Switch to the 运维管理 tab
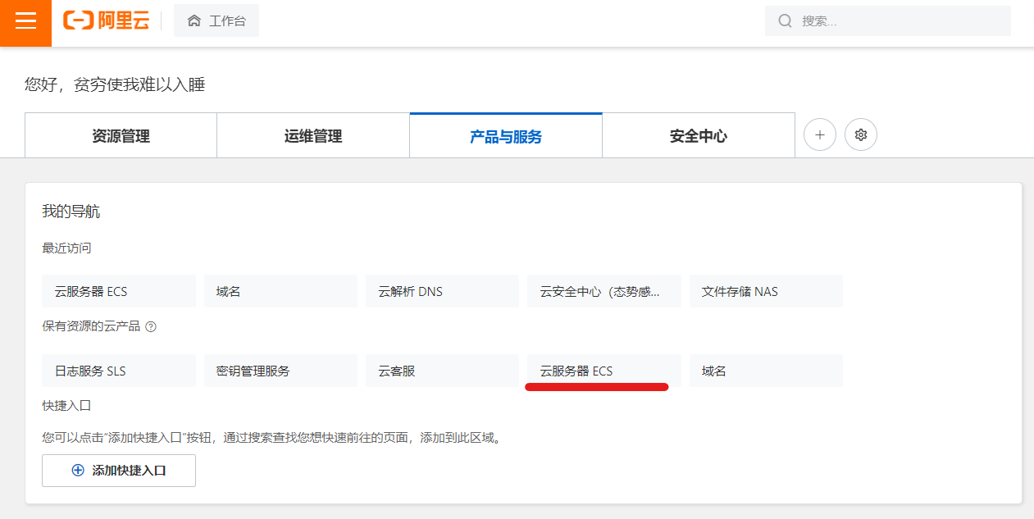The height and width of the screenshot is (519, 1034). pyautogui.click(x=313, y=136)
